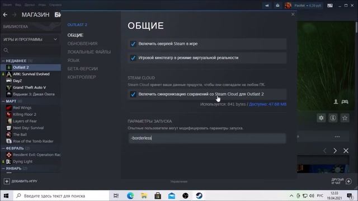358x201 pixels.
Task: Open Microsoft Edge from taskbar
Action: click(130, 196)
